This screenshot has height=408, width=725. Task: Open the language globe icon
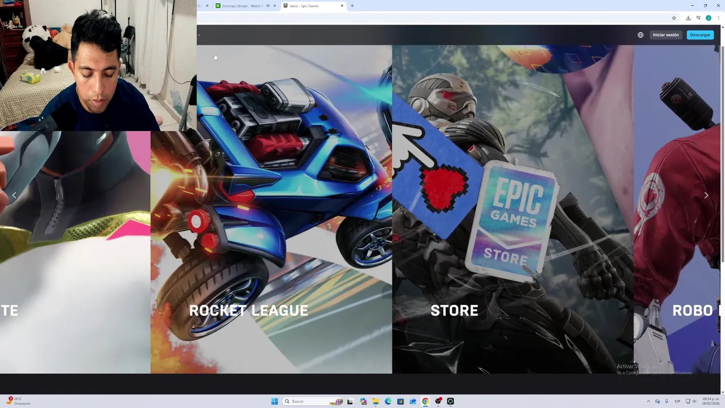pos(641,35)
